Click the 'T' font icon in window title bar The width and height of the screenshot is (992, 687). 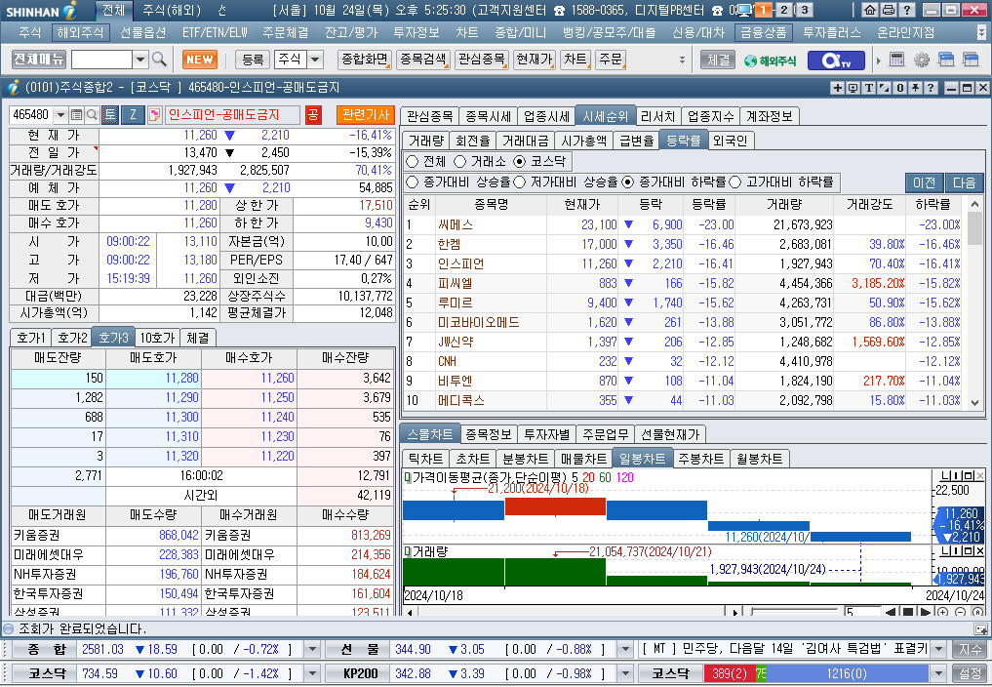[x=868, y=88]
